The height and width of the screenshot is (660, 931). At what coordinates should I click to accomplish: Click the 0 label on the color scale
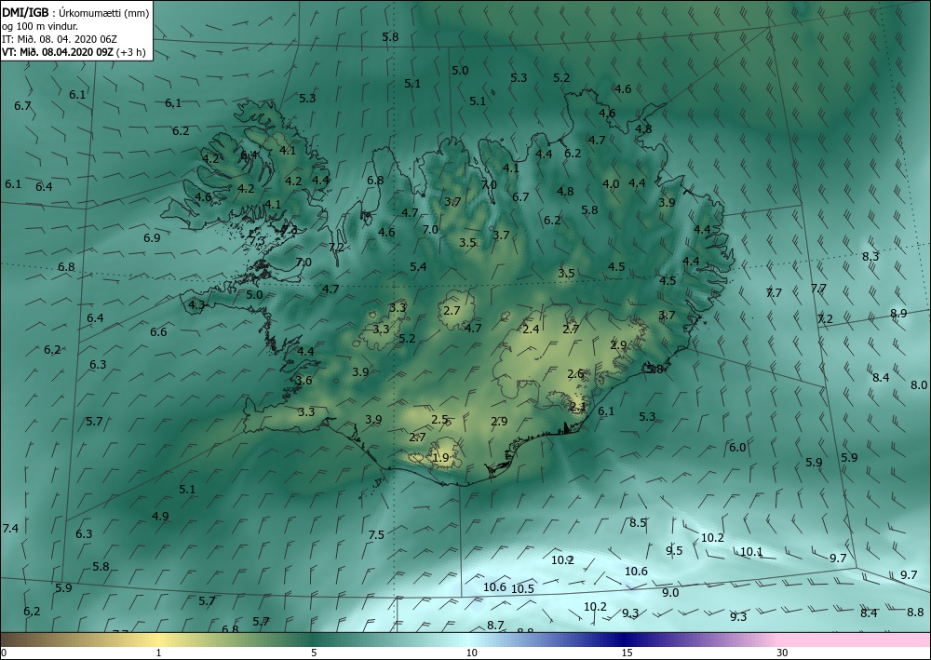click(x=4, y=653)
